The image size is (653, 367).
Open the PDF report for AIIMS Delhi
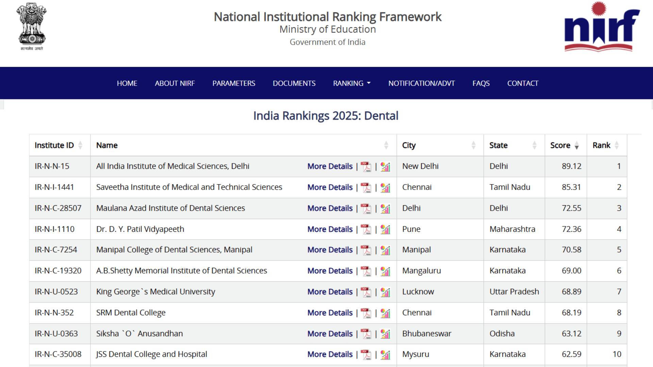point(367,167)
